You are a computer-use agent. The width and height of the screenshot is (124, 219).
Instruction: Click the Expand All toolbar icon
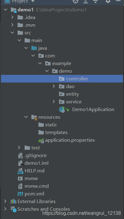point(86,1)
